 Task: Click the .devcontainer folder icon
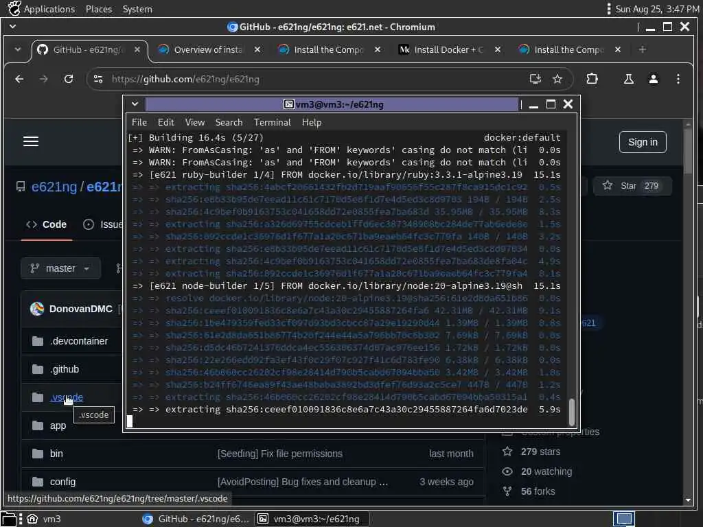click(38, 341)
